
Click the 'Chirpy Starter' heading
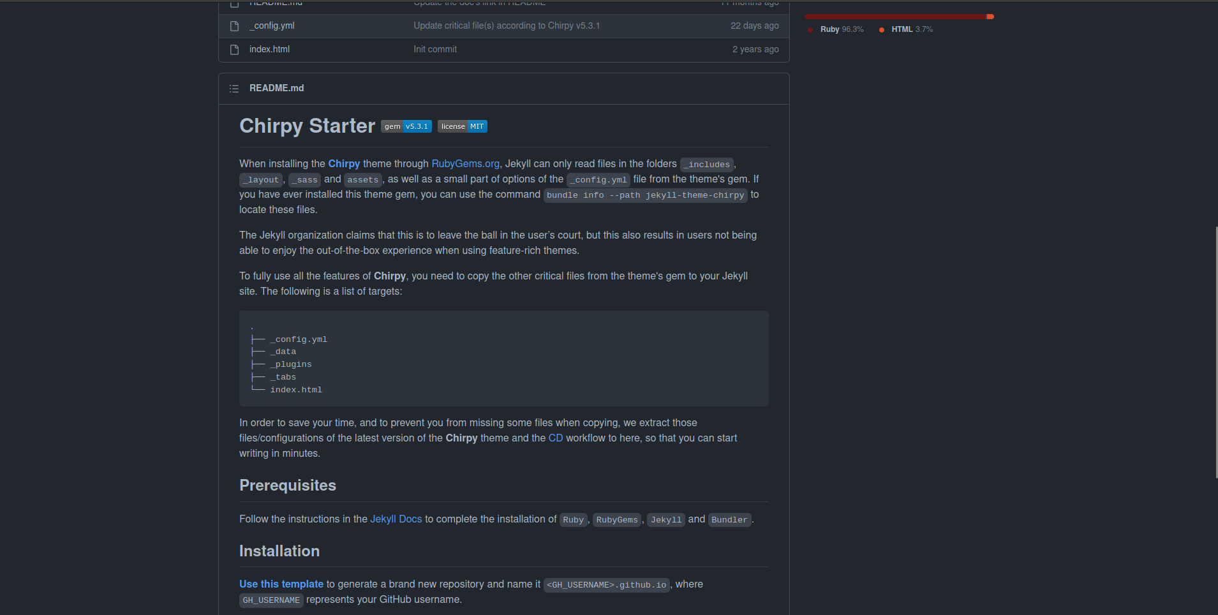[x=307, y=126]
